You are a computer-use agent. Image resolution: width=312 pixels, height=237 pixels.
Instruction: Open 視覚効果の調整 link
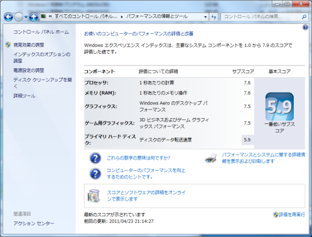click(x=29, y=45)
